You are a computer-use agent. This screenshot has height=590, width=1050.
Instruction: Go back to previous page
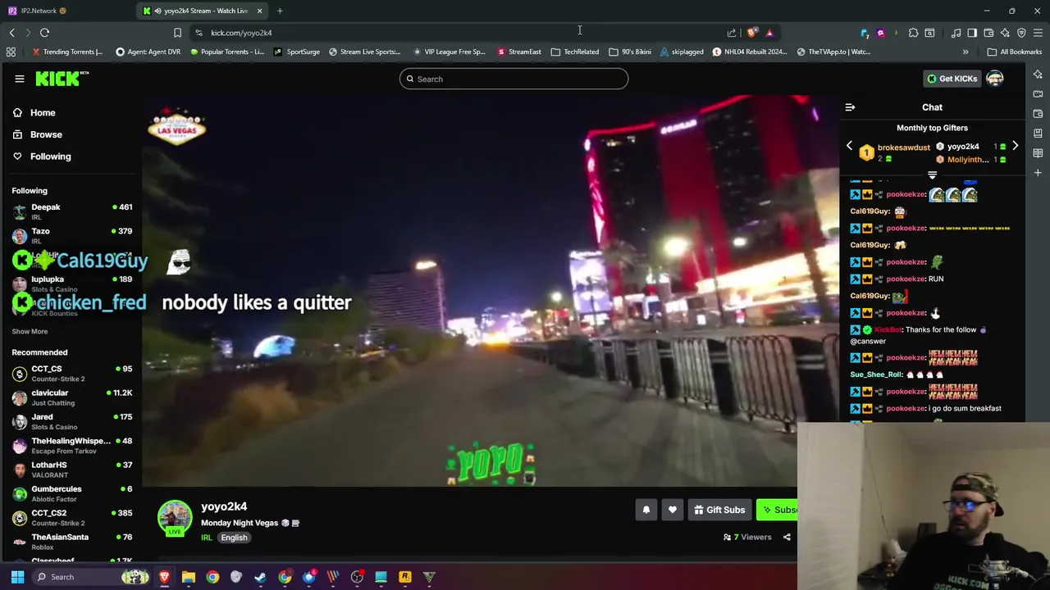pos(11,33)
